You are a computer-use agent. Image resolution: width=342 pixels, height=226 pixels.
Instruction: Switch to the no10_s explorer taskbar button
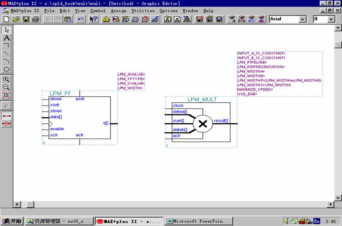59,221
